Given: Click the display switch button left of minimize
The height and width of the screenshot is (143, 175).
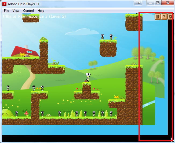Looking at the screenshot, I should tap(138, 3).
